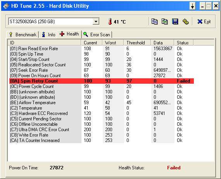This screenshot has width=221, height=179.
Task: Select the Raw Read Error Rate row
Action: pos(102,49)
